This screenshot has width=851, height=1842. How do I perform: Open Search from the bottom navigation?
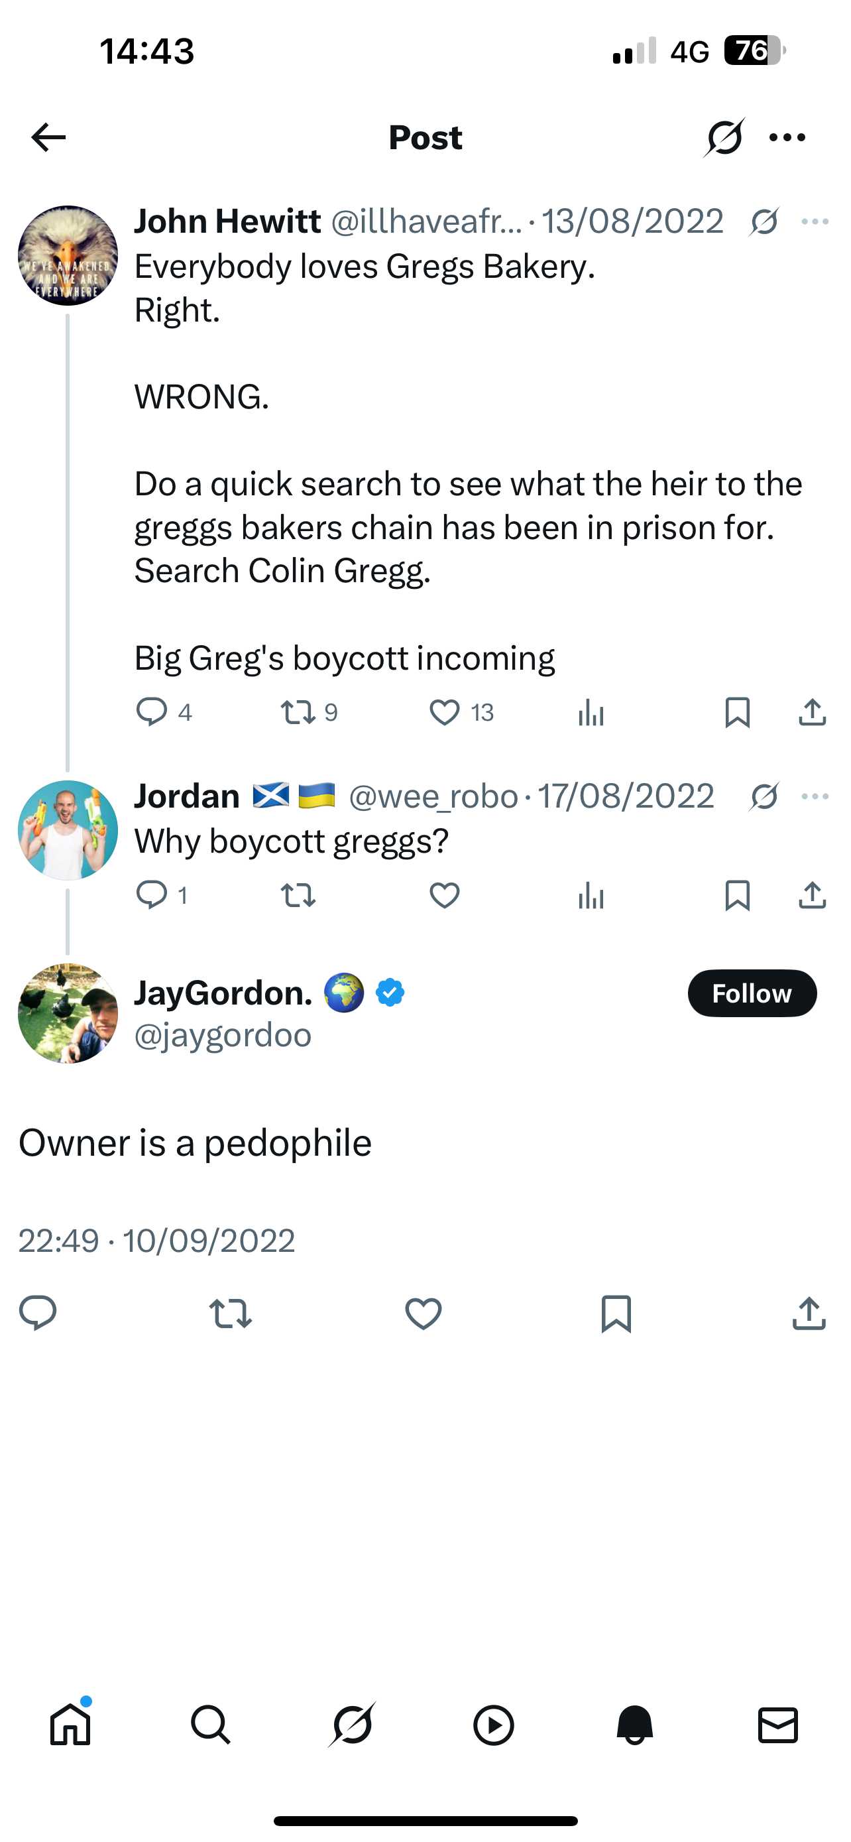(x=211, y=1725)
